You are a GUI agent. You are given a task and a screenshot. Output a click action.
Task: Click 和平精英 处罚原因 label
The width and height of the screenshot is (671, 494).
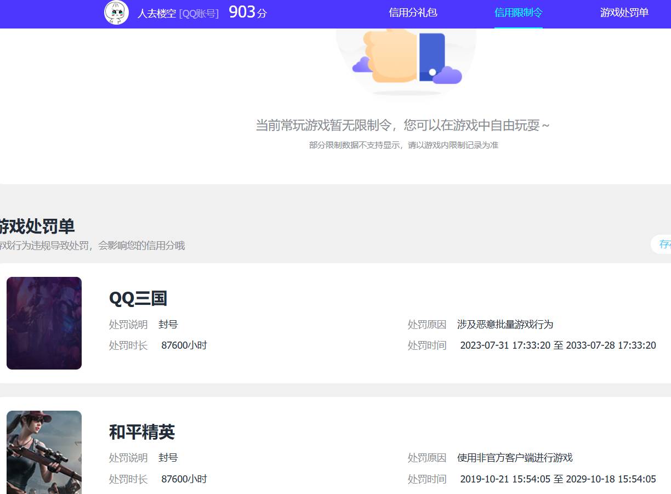[427, 458]
